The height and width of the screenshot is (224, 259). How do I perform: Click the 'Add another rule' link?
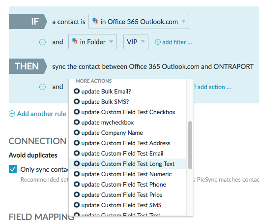(41, 114)
